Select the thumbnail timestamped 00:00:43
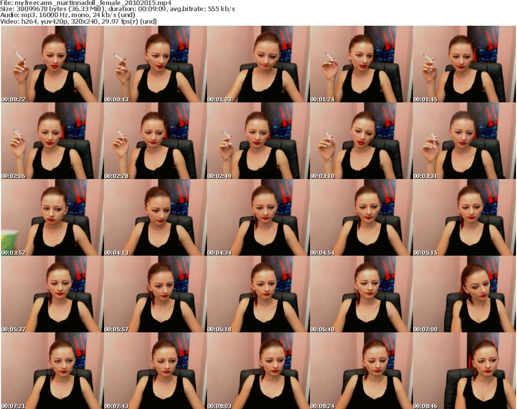Screen dimensions: 517x409 pos(156,64)
